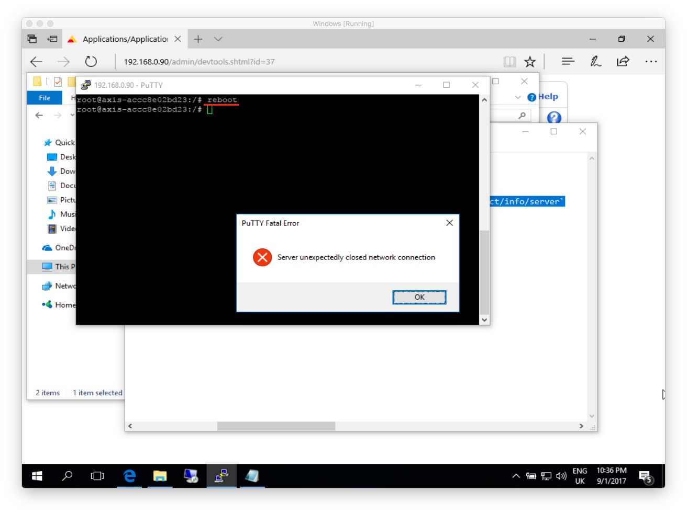
Task: Click OK in the PuTTY Fatal Error dialog
Action: tap(419, 298)
